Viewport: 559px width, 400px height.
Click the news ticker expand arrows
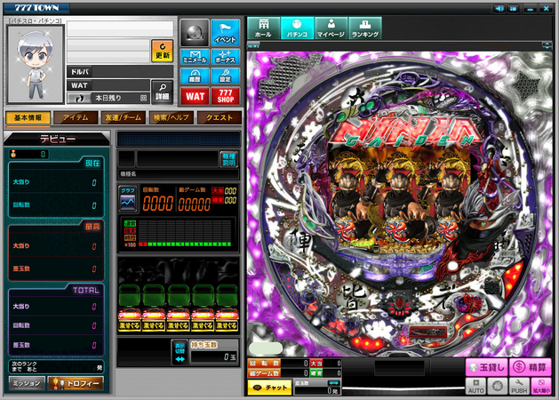tap(547, 45)
